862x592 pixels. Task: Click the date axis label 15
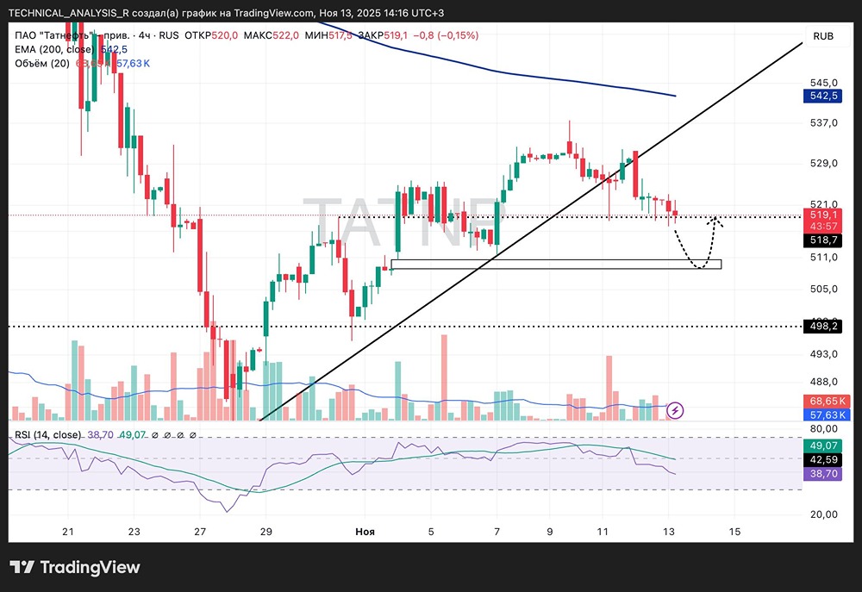[x=734, y=532]
